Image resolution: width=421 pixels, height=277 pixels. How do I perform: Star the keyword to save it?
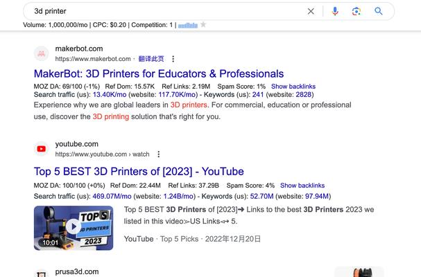203,25
